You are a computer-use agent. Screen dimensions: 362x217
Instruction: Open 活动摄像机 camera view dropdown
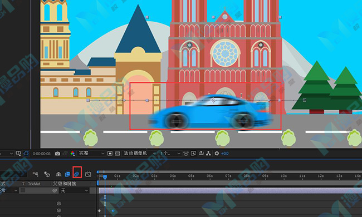click(139, 154)
